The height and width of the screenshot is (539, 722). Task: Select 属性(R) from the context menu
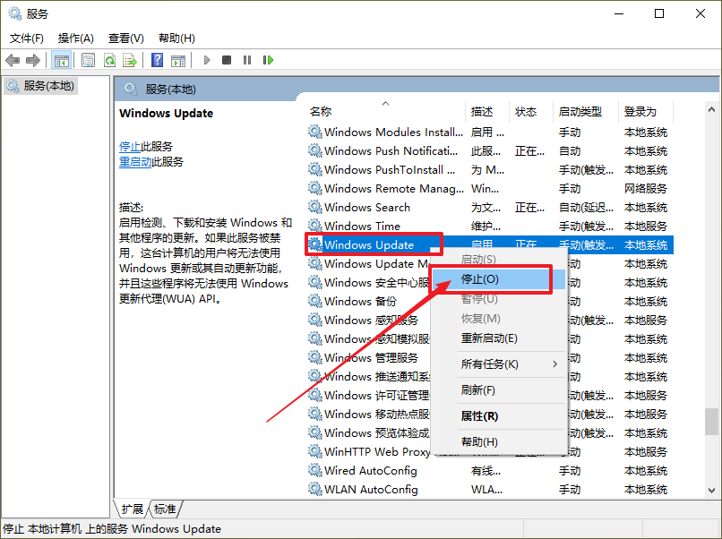(x=479, y=416)
